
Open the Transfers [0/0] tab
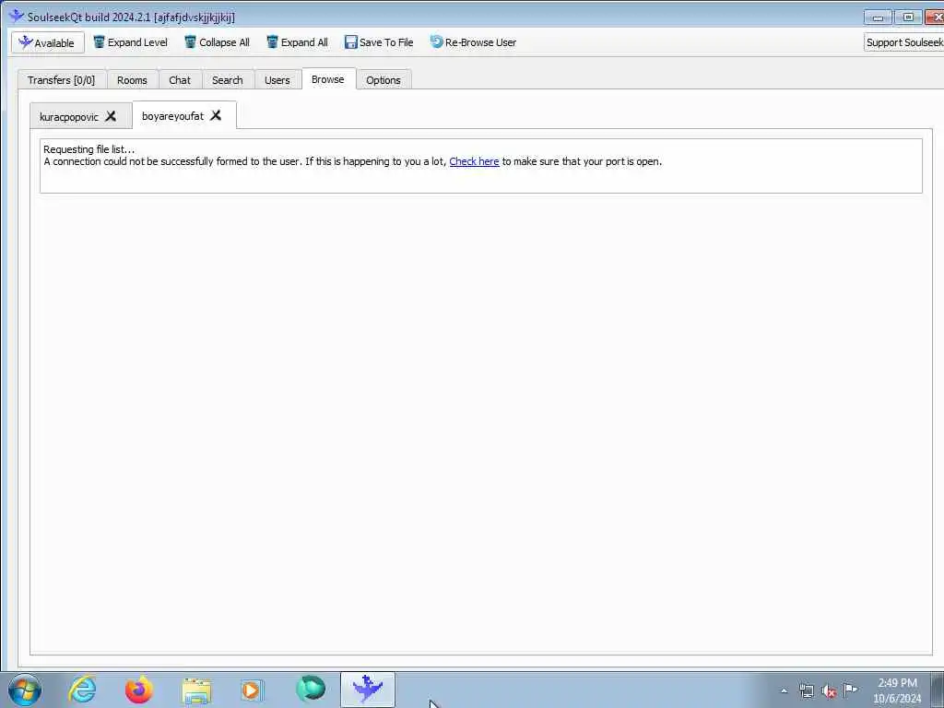[x=62, y=80]
